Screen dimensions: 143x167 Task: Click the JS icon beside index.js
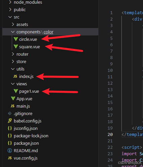[x=15, y=76]
